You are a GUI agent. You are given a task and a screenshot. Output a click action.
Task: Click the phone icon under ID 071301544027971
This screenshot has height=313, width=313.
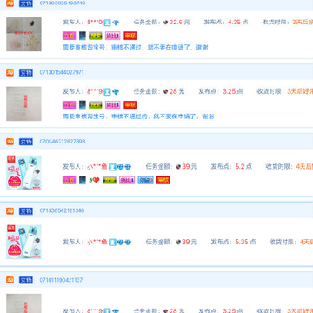[83, 105]
